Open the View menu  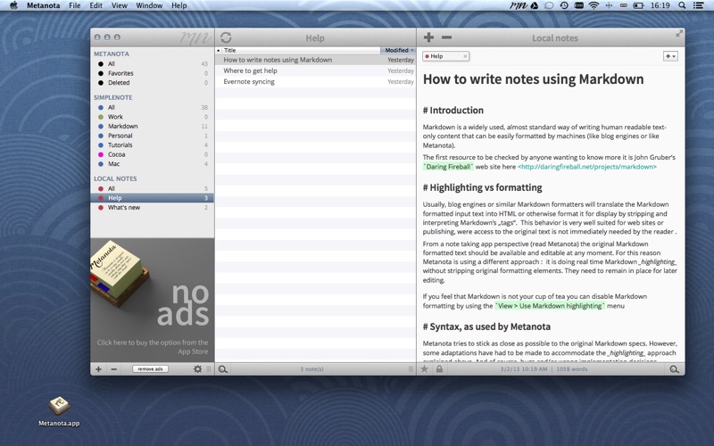tap(120, 5)
